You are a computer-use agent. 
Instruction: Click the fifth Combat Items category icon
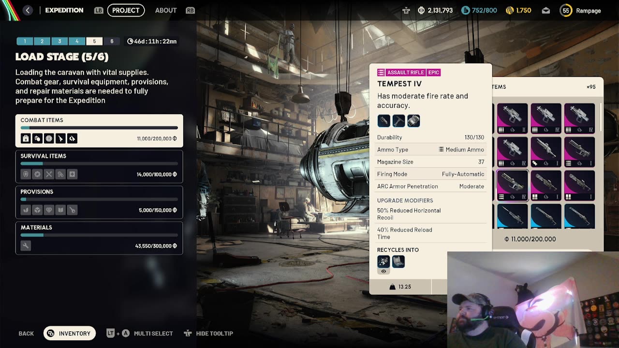[72, 139]
